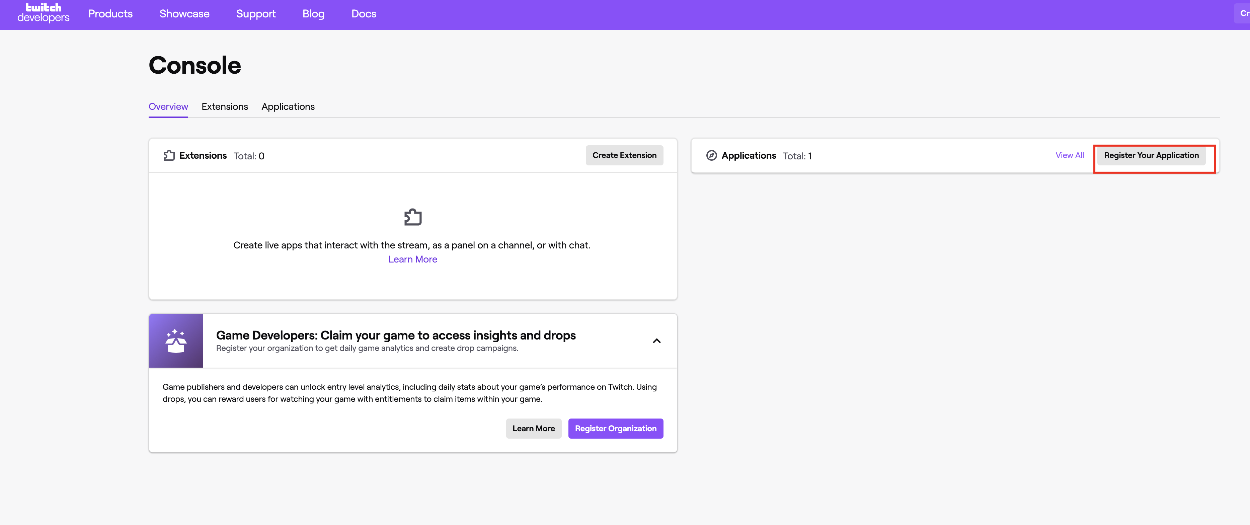This screenshot has height=525, width=1250.
Task: Switch to the Applications tab
Action: (288, 106)
